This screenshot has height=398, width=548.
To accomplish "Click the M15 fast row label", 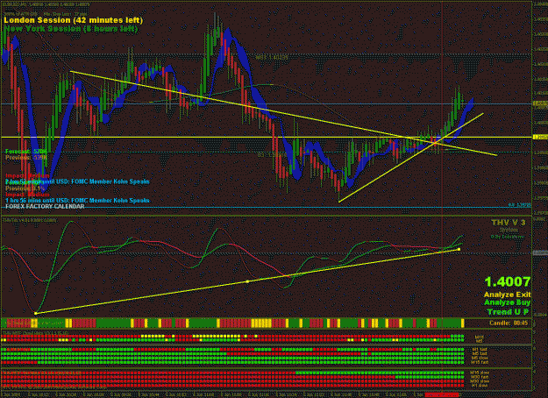I will tap(480, 362).
